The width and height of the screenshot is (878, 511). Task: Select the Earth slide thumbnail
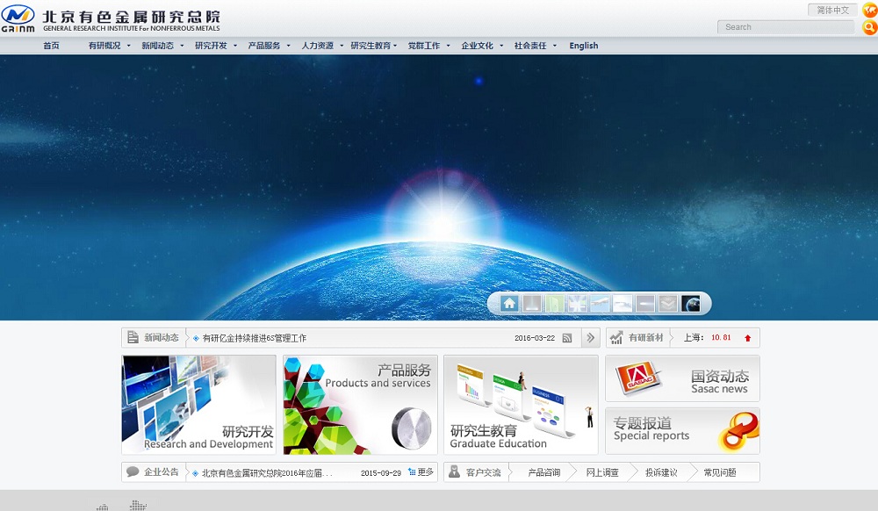click(x=690, y=304)
